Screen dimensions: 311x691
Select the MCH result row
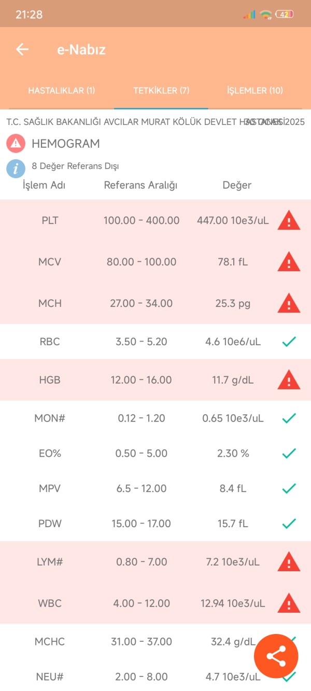(155, 303)
